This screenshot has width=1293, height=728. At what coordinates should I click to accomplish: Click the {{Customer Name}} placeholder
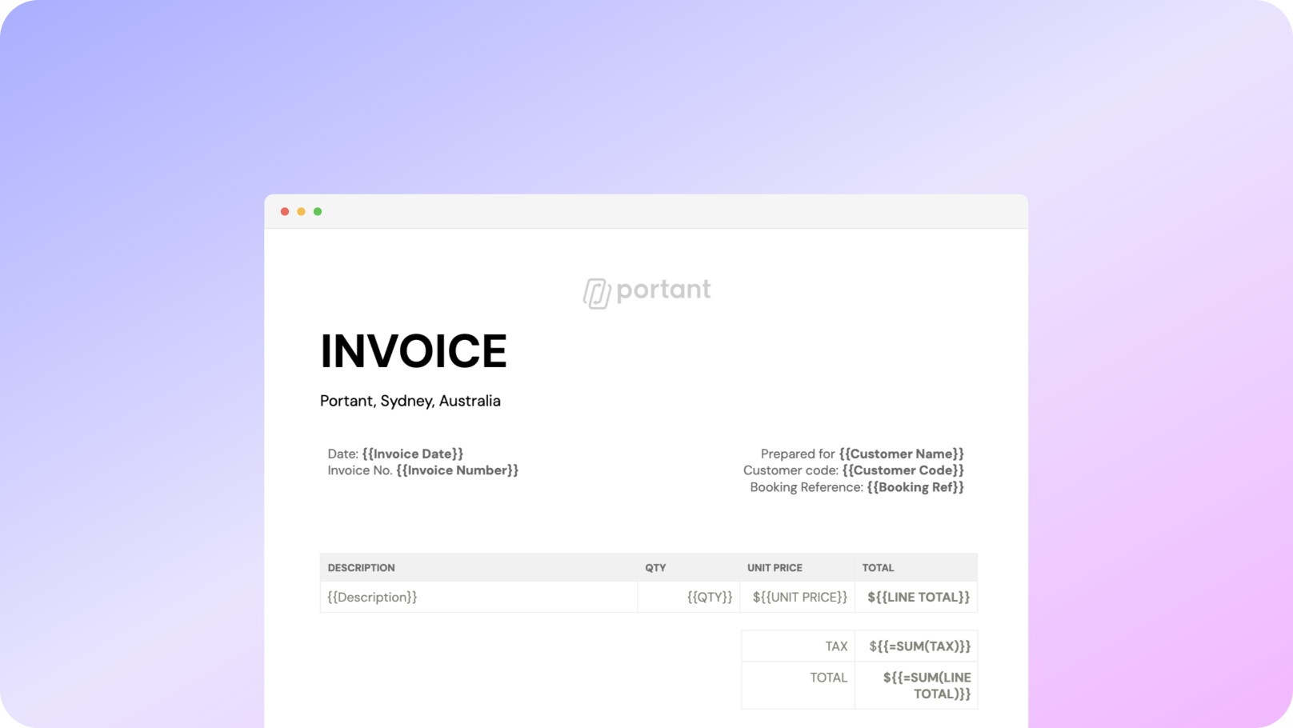[902, 454]
